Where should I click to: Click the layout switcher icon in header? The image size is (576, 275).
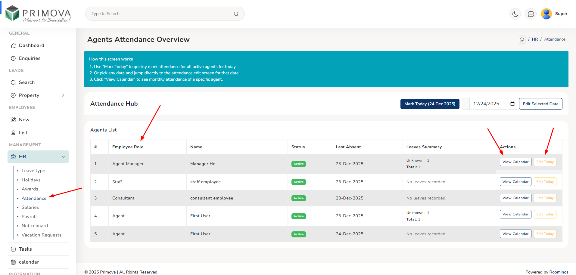tap(531, 14)
